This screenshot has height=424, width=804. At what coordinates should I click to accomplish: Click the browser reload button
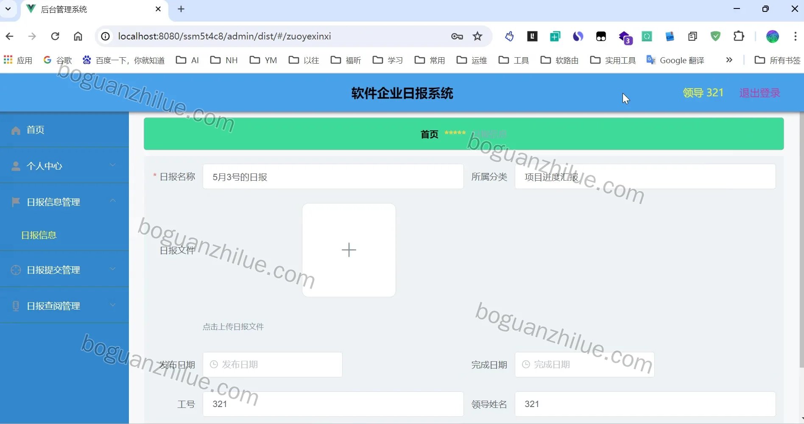(55, 36)
